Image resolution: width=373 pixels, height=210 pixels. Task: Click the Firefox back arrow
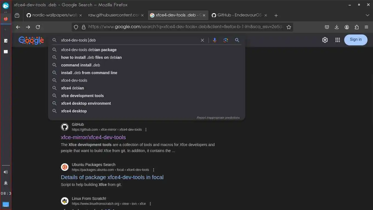click(x=18, y=27)
